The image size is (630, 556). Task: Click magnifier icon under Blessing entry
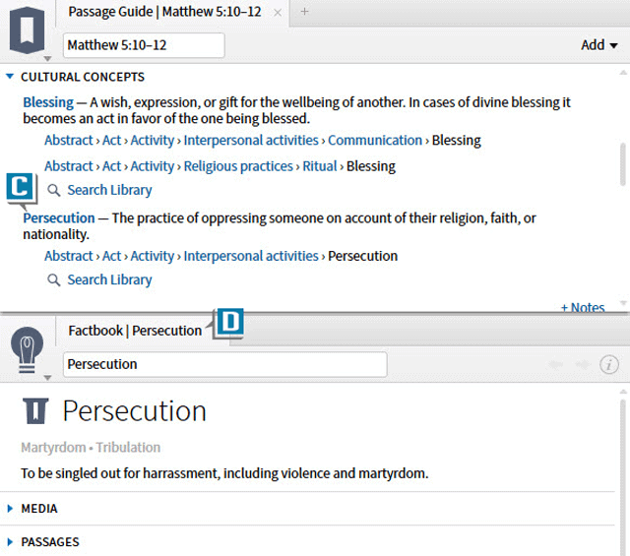[x=54, y=190]
